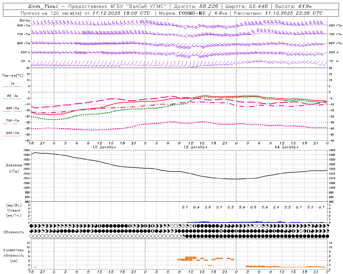Click the "Ветер" wind panel heading
343x274 pixels.
tap(25, 20)
